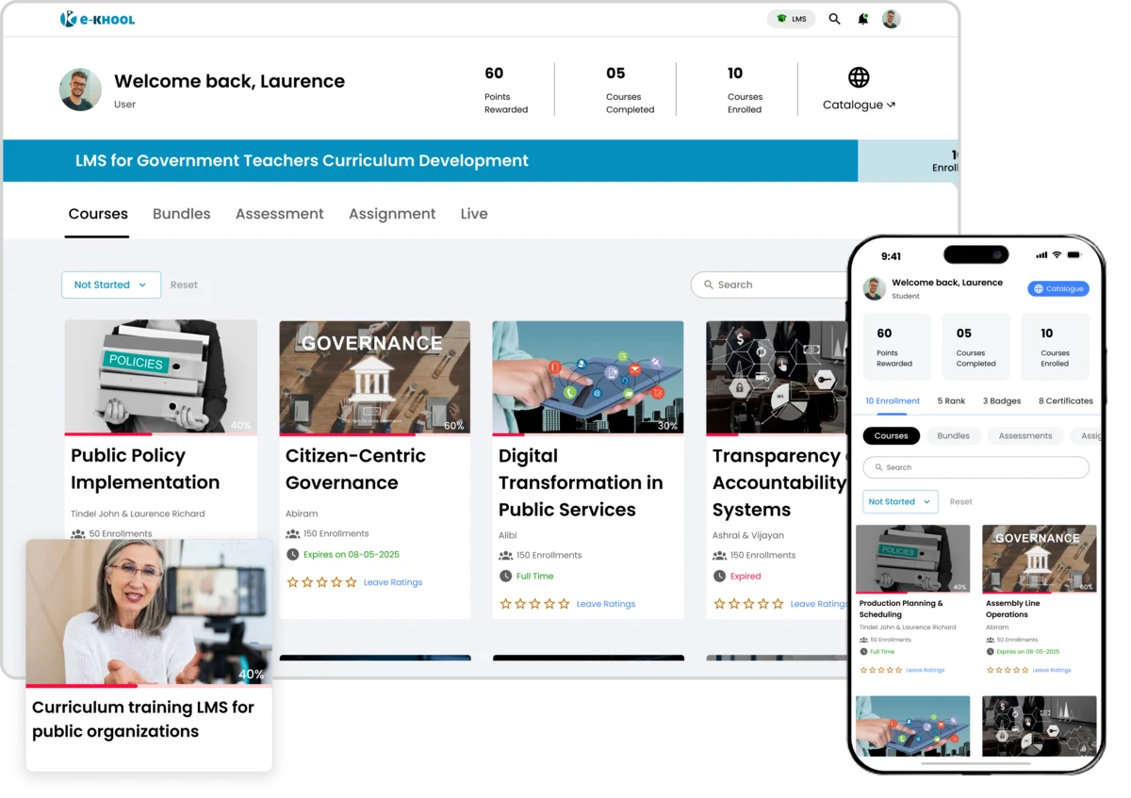The height and width of the screenshot is (798, 1131).
Task: Open search via the magnifier icon
Action: (x=834, y=19)
